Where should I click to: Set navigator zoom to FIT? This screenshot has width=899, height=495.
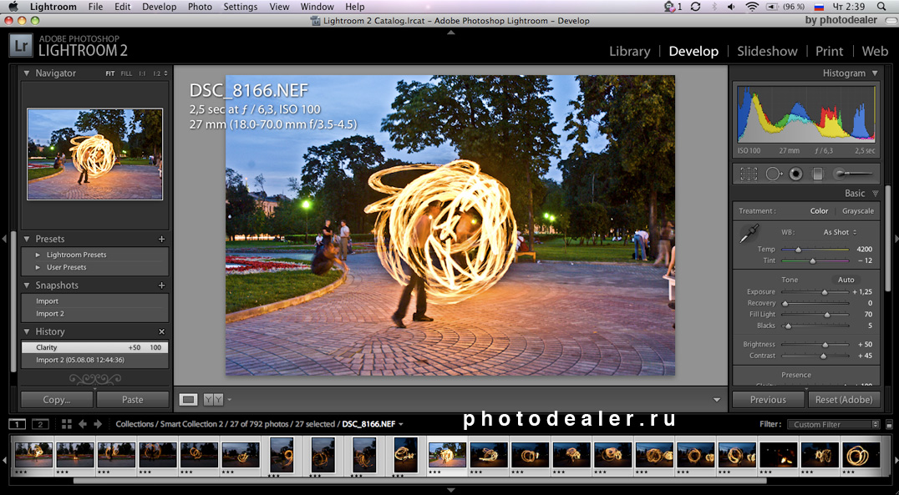click(110, 74)
